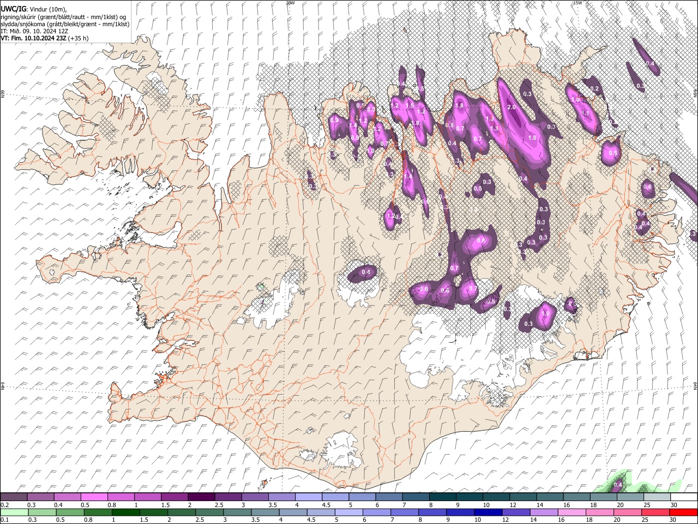Select the rain legend swatch between 9 and 10

pyautogui.click(x=459, y=512)
